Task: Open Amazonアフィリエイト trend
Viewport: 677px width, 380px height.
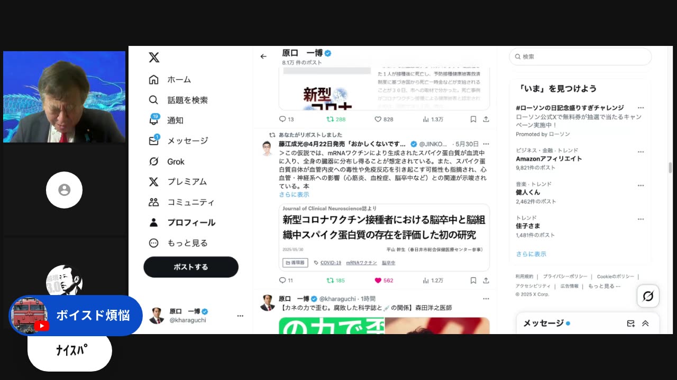Action: point(549,159)
